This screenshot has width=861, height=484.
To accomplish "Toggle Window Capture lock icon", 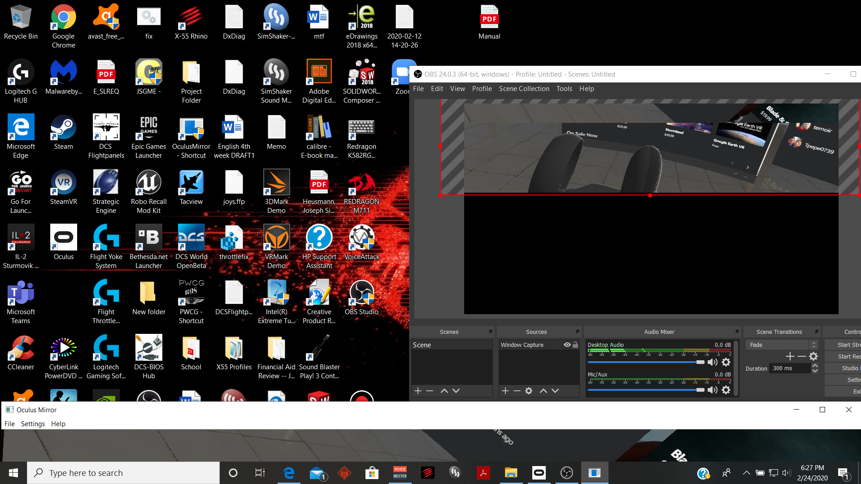I will [575, 345].
